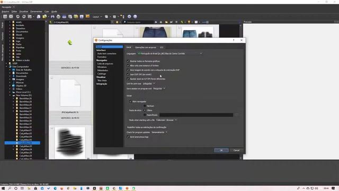Open the Linguagem dropdown

click(x=170, y=54)
